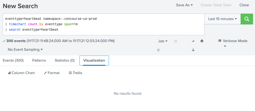Click Create Table View
Image resolution: width=255 pixels, height=111 pixels.
pos(216,5)
